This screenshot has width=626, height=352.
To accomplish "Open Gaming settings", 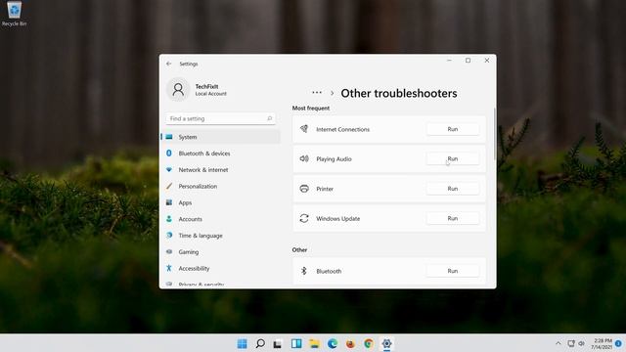I will [x=221, y=252].
